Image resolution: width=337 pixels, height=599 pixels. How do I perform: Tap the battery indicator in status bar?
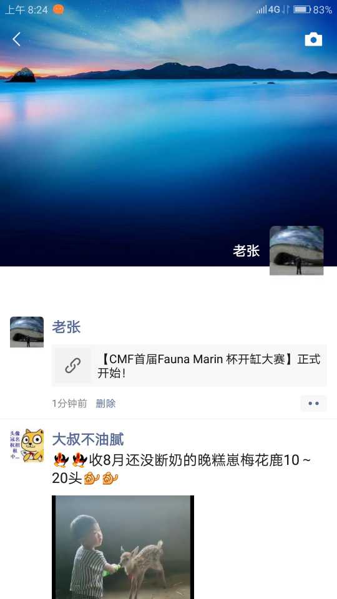tap(302, 9)
